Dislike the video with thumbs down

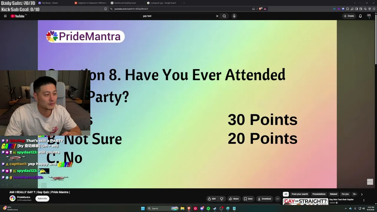[221, 199]
